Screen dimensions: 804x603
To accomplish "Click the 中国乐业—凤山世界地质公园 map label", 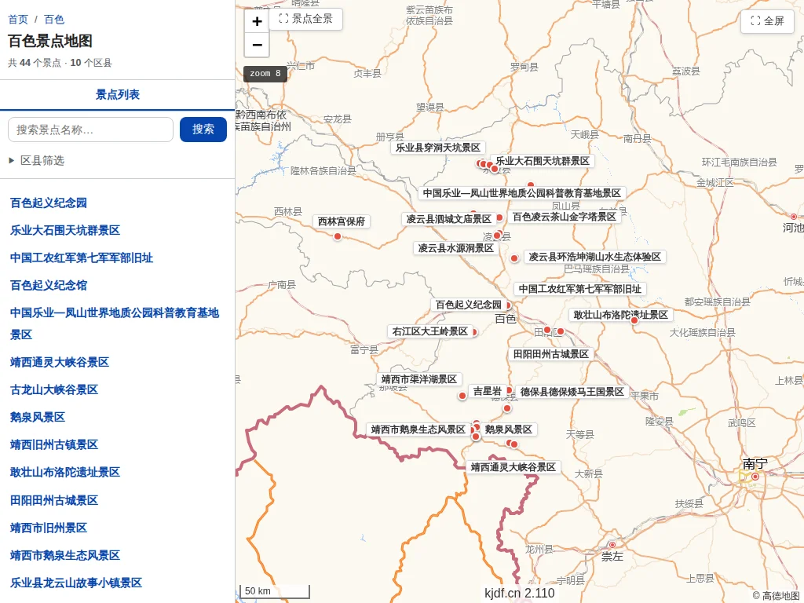I will point(522,193).
